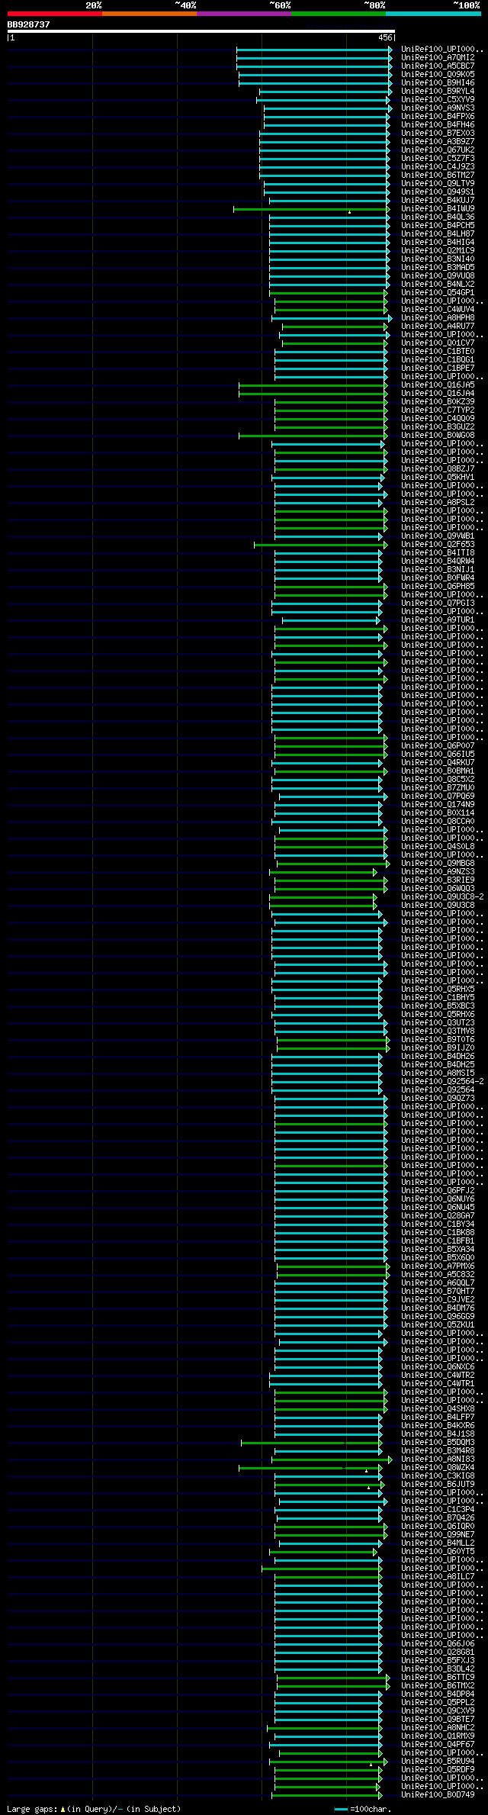This screenshot has width=488, height=1815.
Task: Choose hit UniRef100_C1BQG1
Action: pyautogui.click(x=438, y=360)
